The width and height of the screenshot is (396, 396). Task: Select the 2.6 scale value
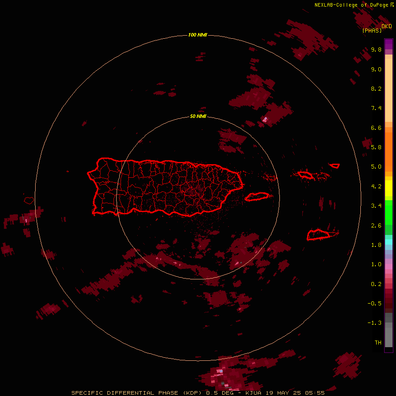[x=376, y=225]
